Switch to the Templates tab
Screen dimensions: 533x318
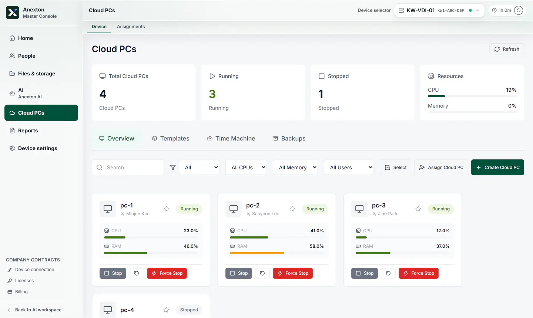point(171,138)
